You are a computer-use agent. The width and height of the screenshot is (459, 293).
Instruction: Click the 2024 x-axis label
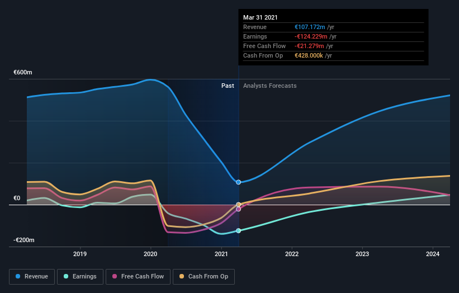click(433, 254)
